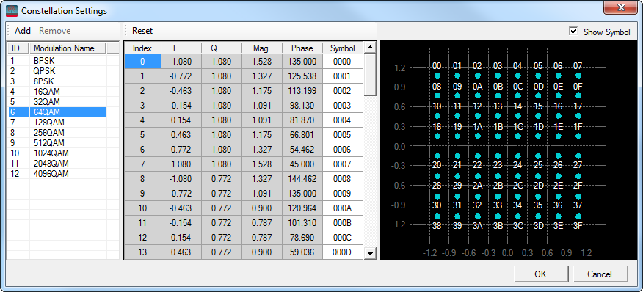643x292 pixels.
Task: Click Phase value 125.538
Action: (302, 76)
